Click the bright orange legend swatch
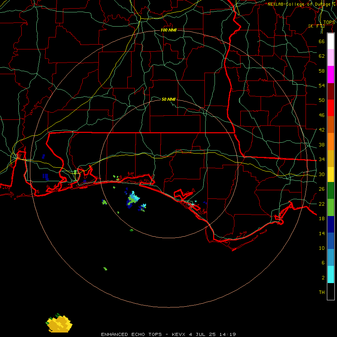Image resolution: width=337 pixels, height=337 pixels. 331,142
